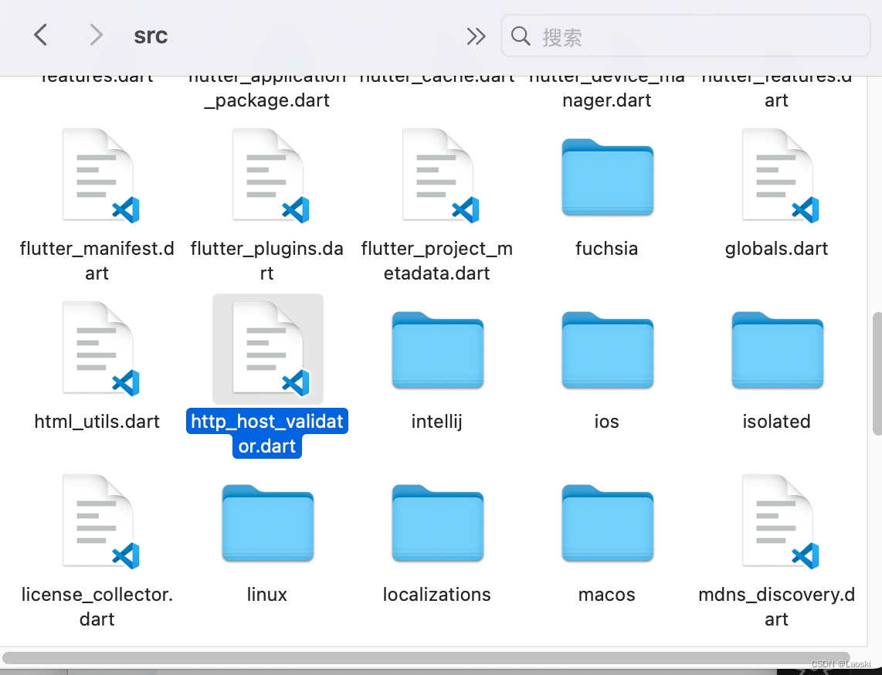This screenshot has height=675, width=882.
Task: Select the isolated folder icon
Action: (x=778, y=351)
